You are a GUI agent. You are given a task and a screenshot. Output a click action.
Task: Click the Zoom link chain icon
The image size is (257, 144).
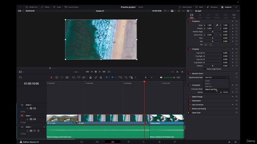click(217, 25)
